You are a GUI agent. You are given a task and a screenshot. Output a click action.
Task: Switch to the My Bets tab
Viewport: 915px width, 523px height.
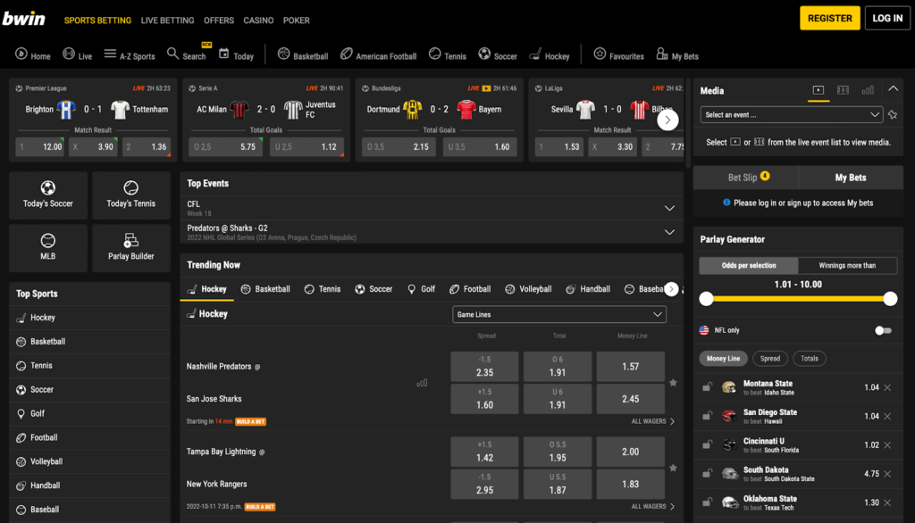click(x=851, y=178)
